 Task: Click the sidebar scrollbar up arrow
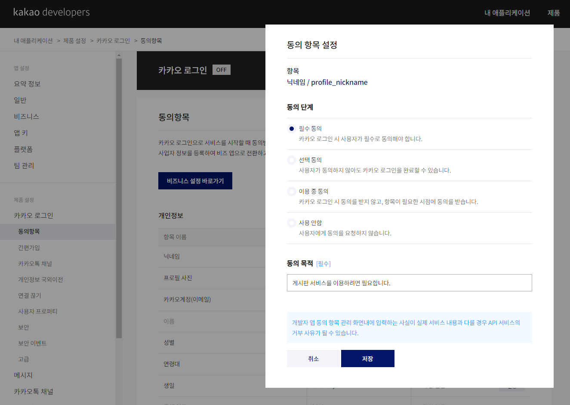119,55
